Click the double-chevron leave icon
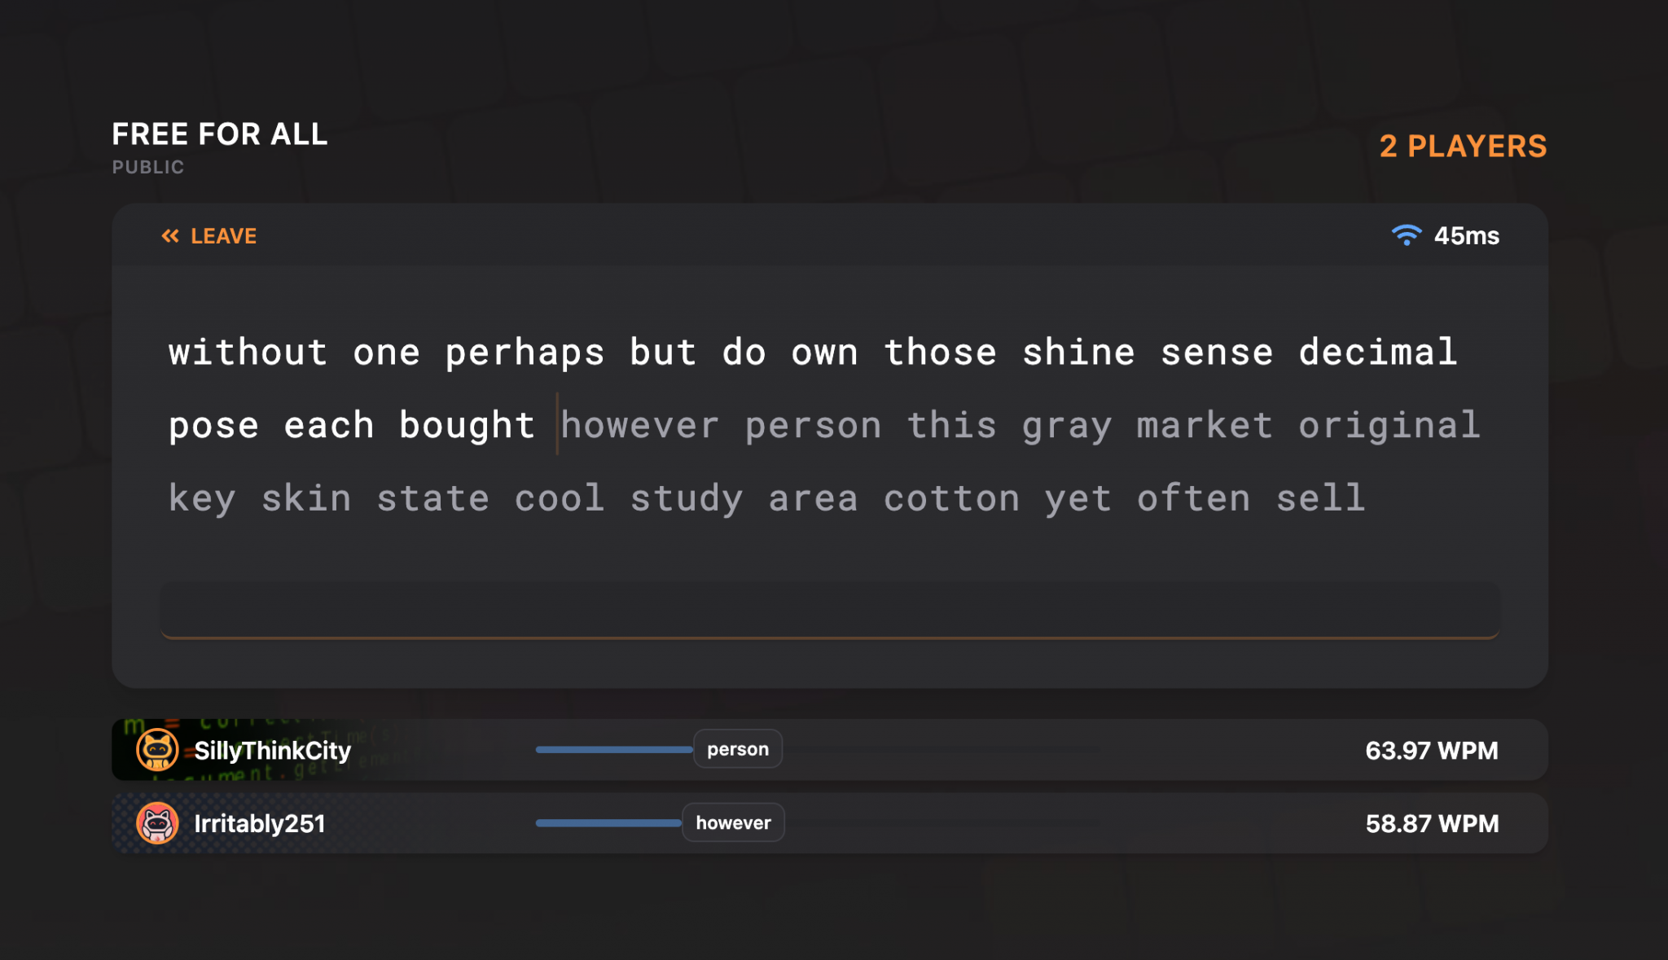The width and height of the screenshot is (1668, 960). coord(169,236)
